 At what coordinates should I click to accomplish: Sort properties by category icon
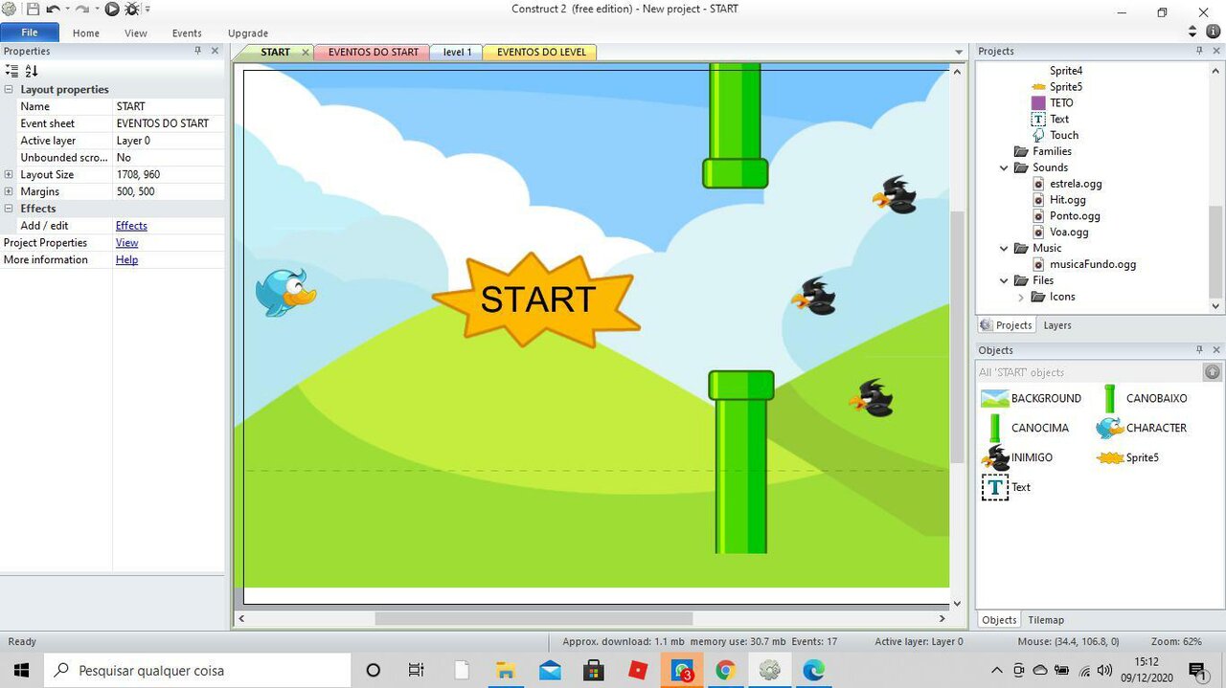pyautogui.click(x=11, y=71)
